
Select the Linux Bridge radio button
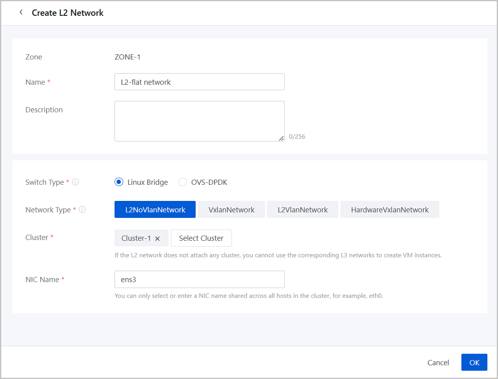click(119, 182)
